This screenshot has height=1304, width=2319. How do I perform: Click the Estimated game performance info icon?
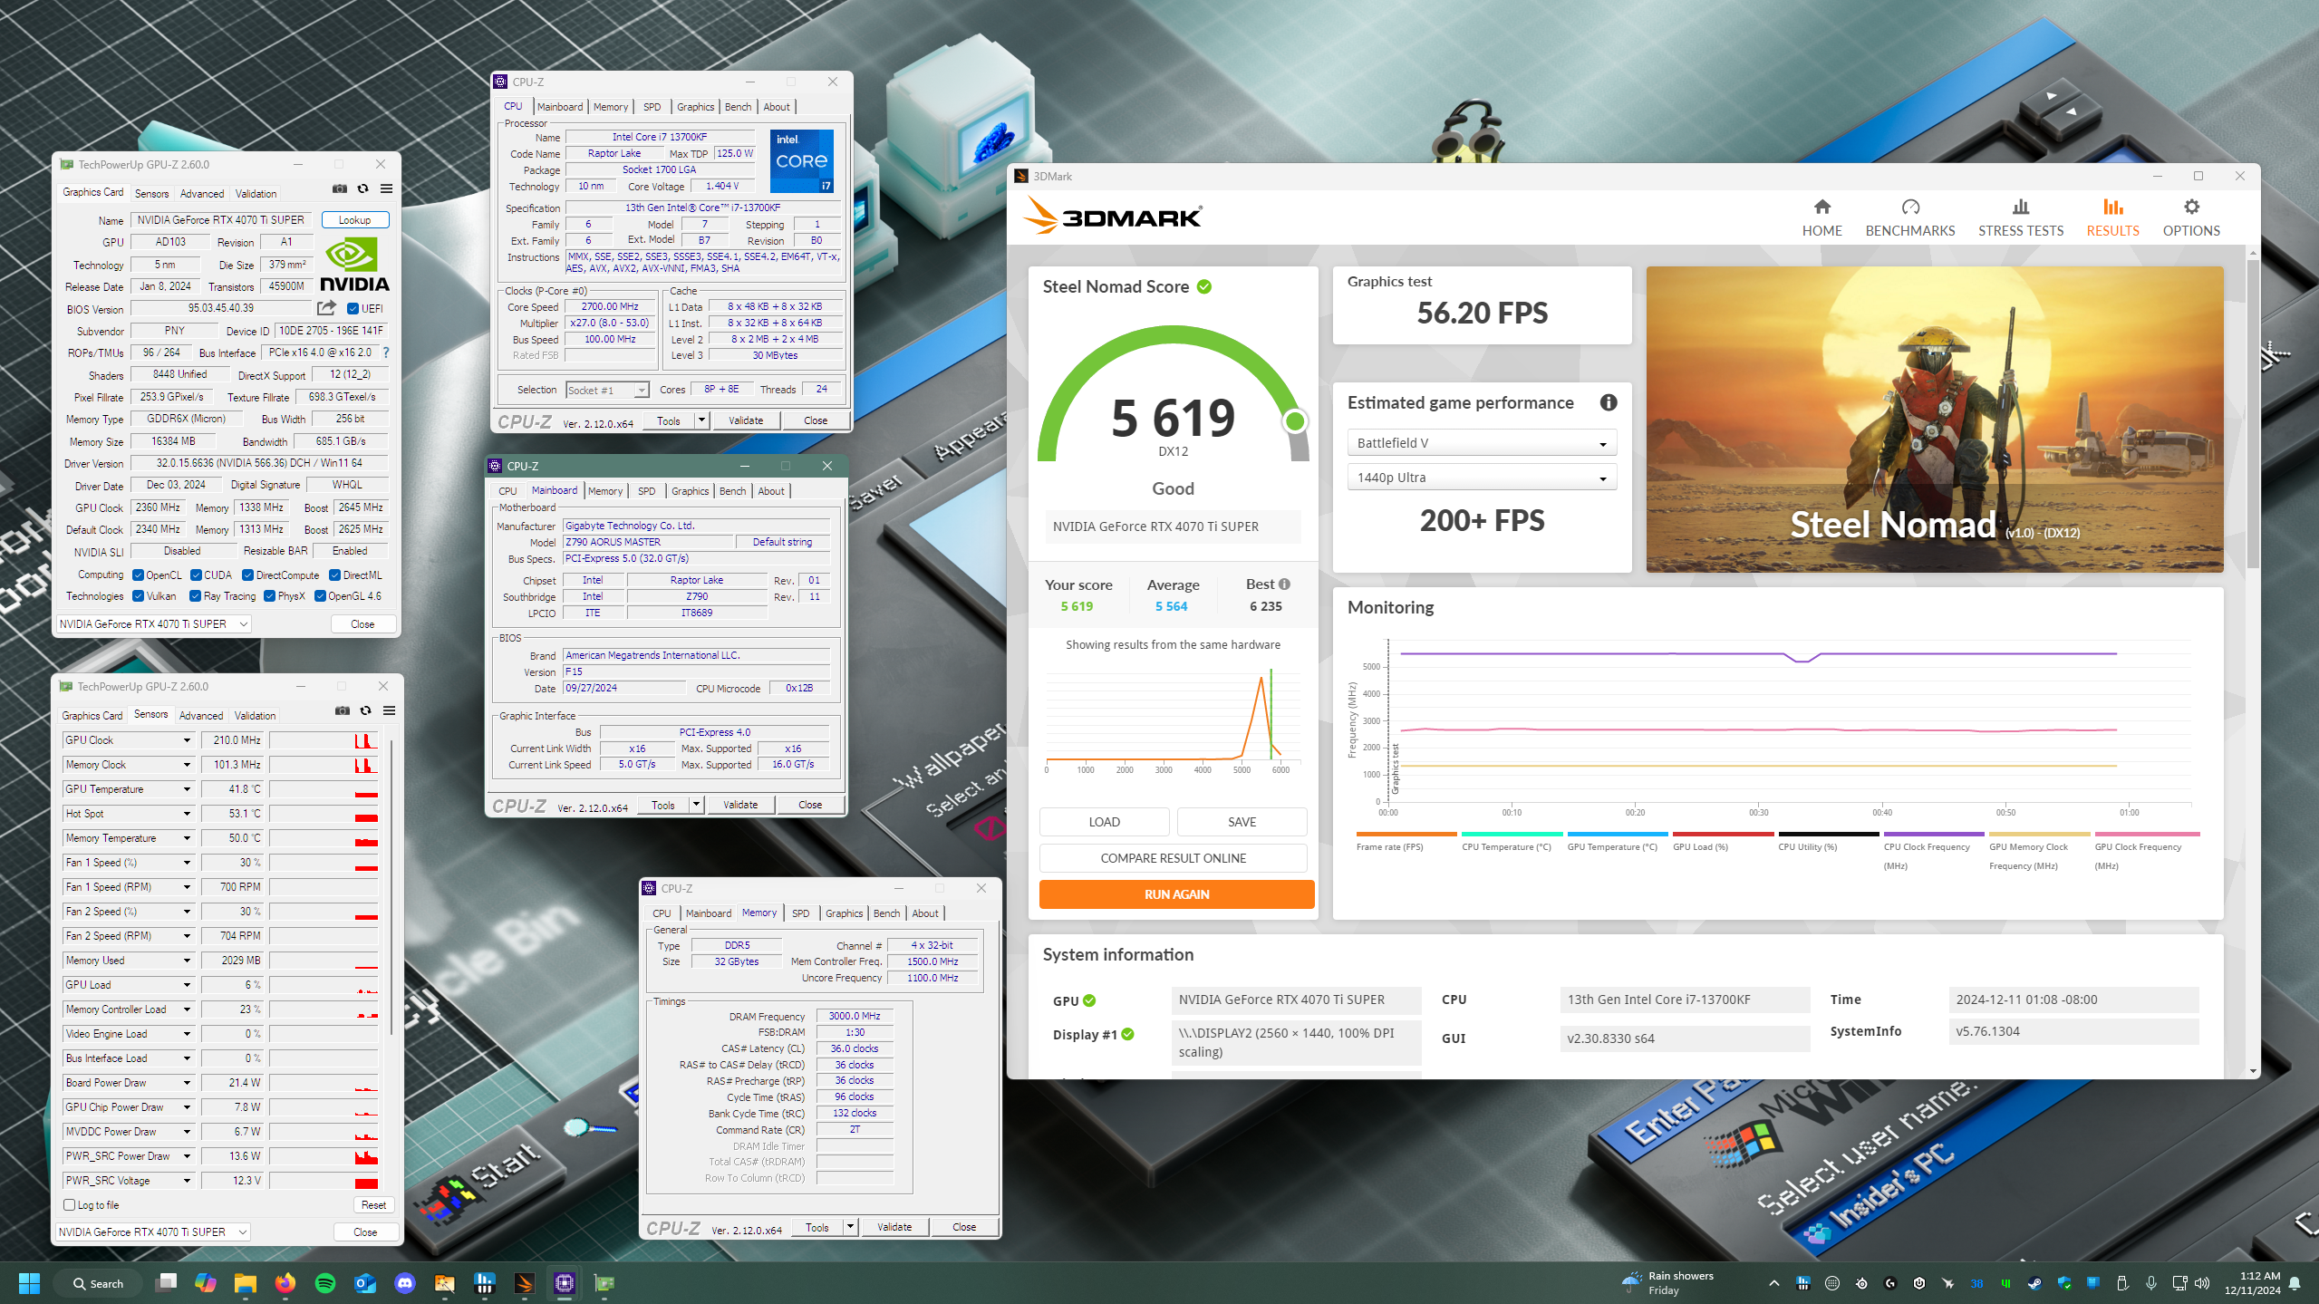1608,402
